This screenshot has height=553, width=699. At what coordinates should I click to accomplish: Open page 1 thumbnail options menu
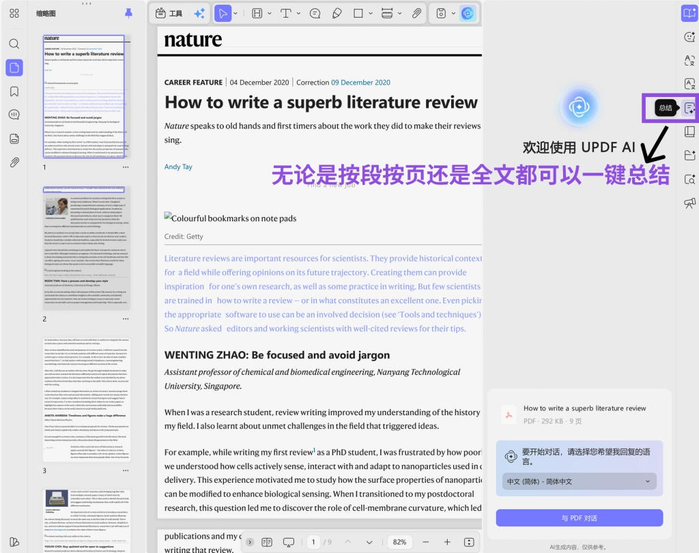pyautogui.click(x=126, y=167)
